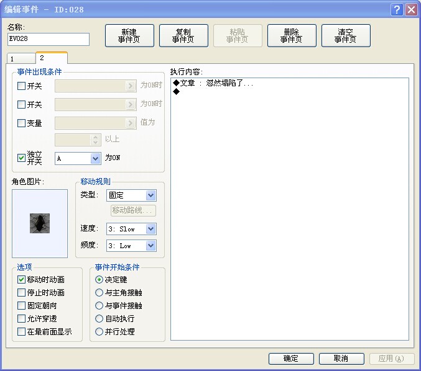This screenshot has width=421, height=371.
Task: Select the 决定键 trigger radio button
Action: 99,280
